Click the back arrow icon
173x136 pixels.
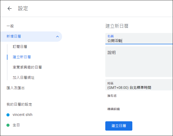click(10, 8)
